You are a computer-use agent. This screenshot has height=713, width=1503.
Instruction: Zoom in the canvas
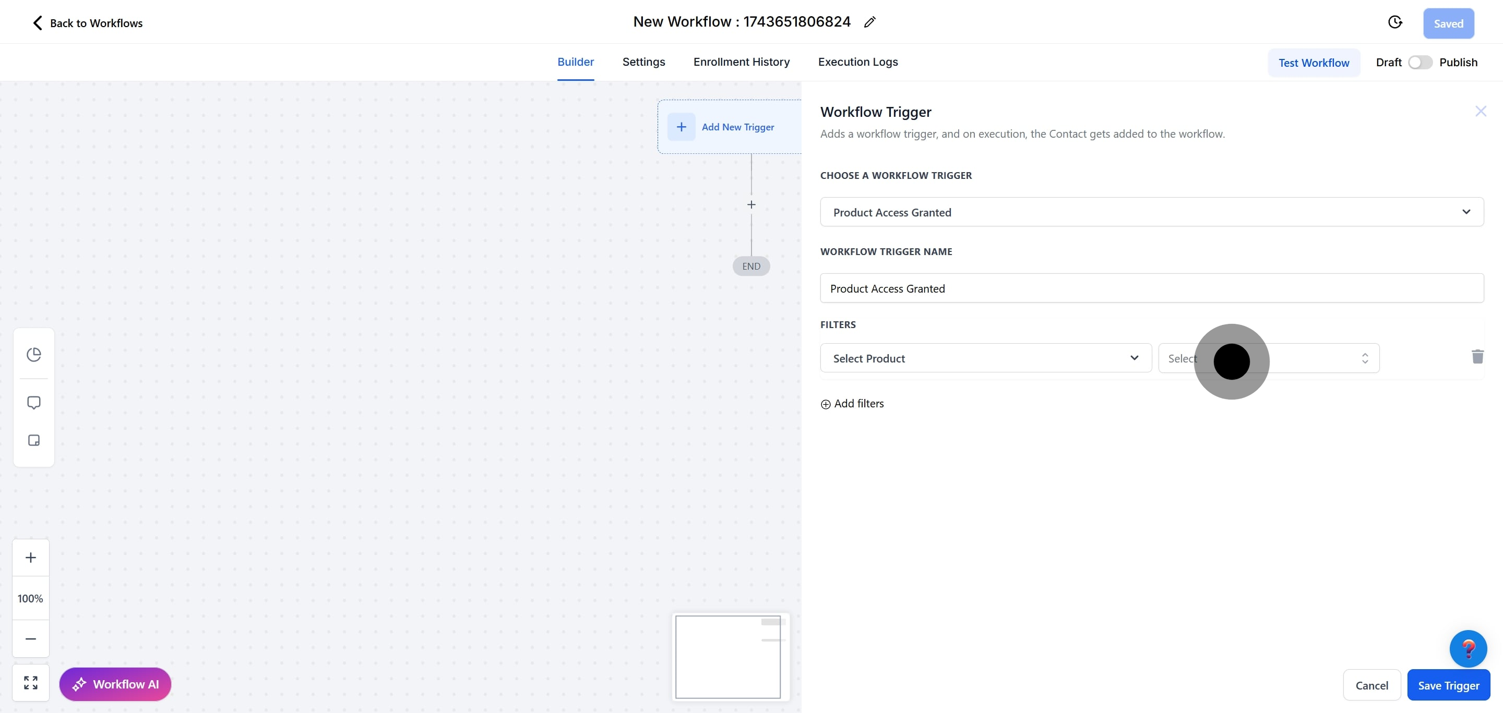coord(30,558)
